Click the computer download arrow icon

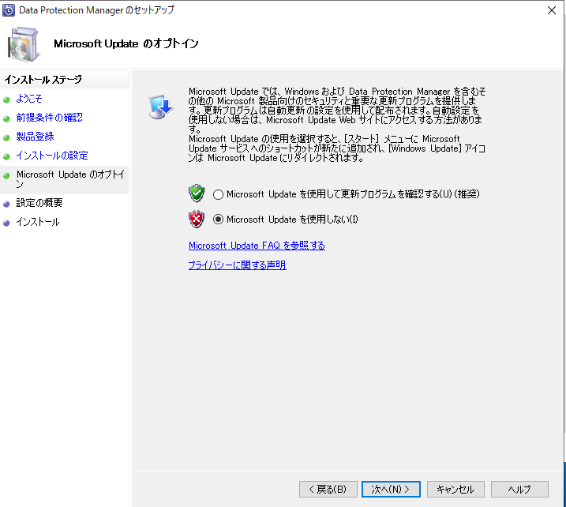(161, 107)
